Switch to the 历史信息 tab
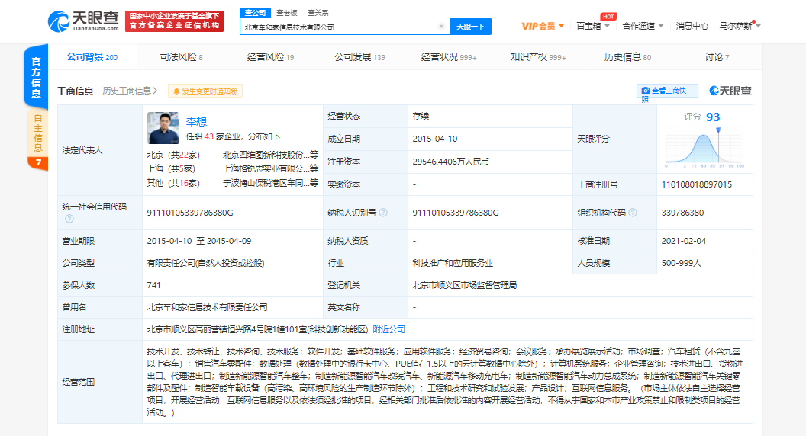Viewport: 806px width, 436px height. (627, 57)
